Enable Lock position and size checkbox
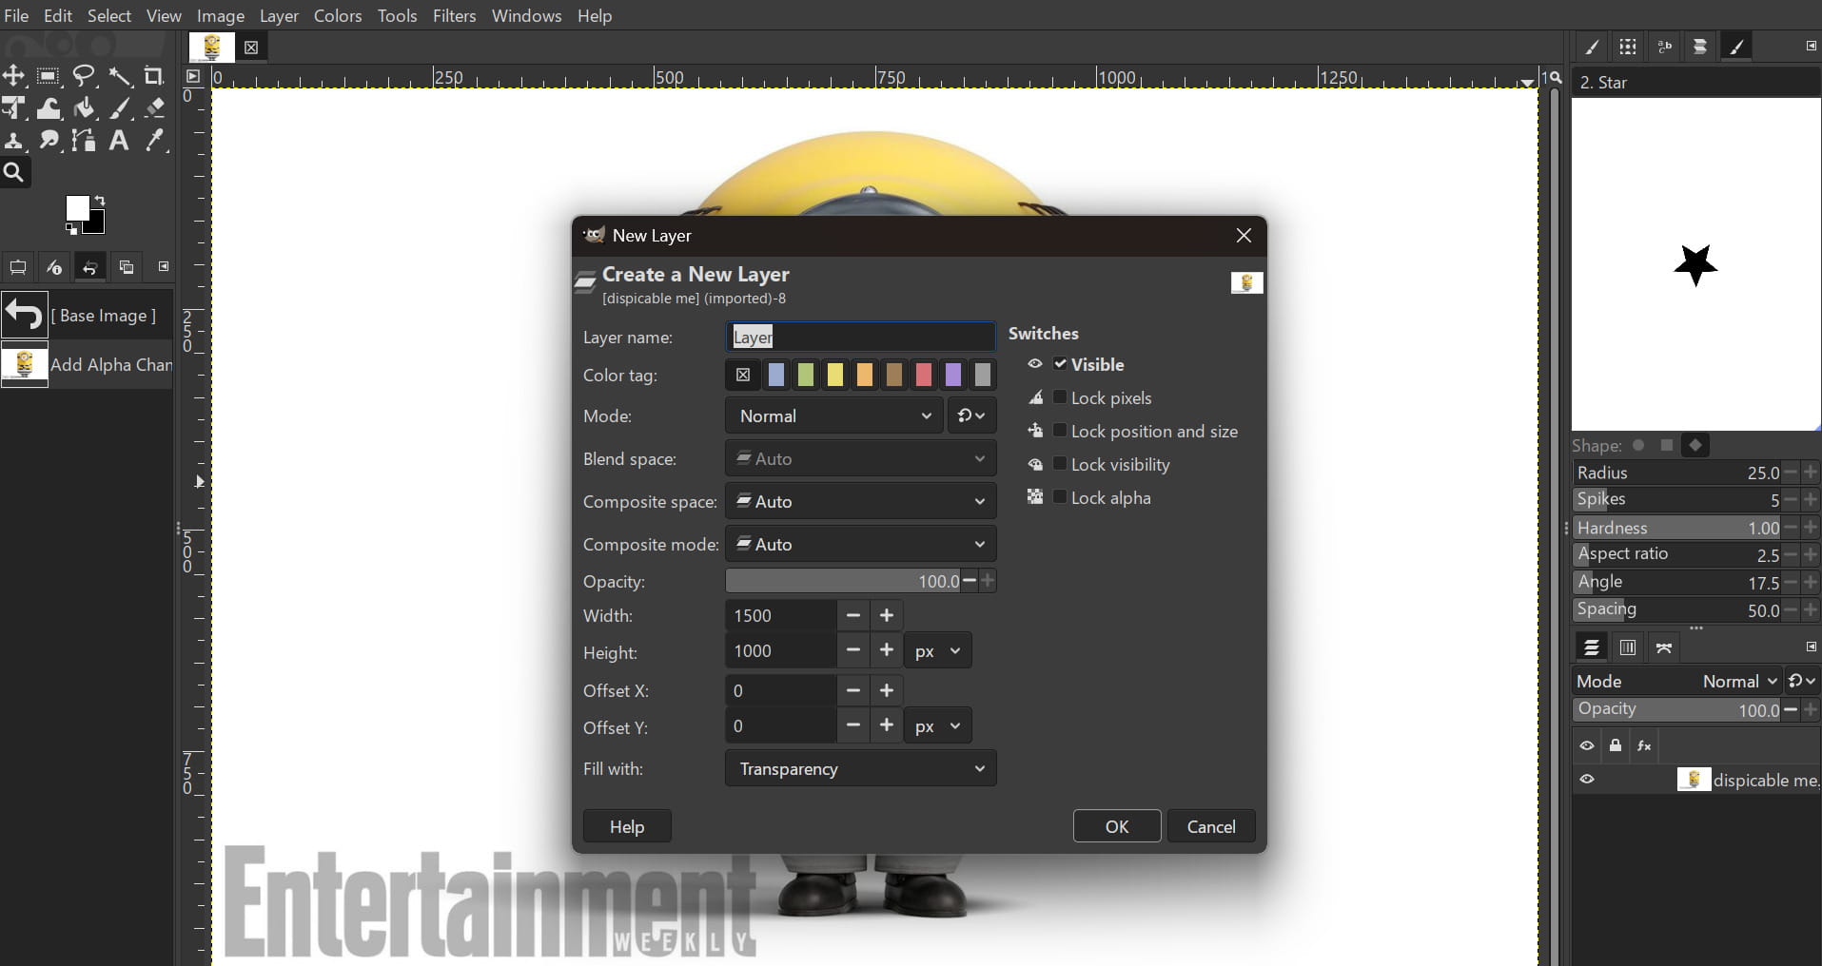The image size is (1822, 966). (1060, 431)
